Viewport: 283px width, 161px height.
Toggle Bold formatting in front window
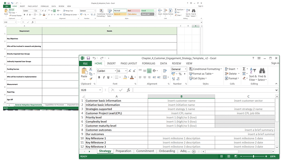tap(99, 77)
